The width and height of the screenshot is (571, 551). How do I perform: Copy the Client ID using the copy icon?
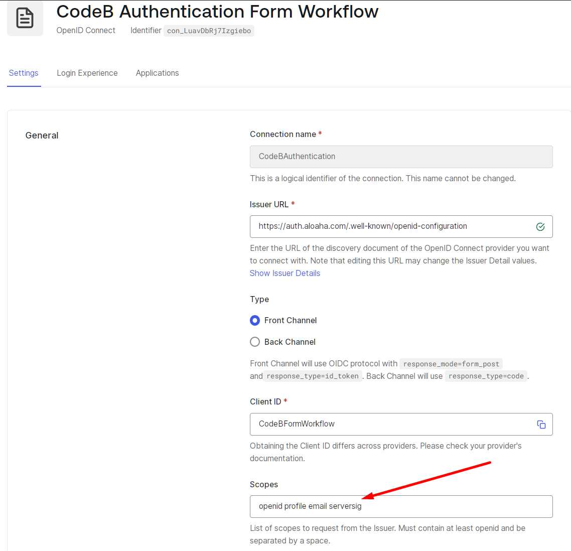(x=541, y=424)
